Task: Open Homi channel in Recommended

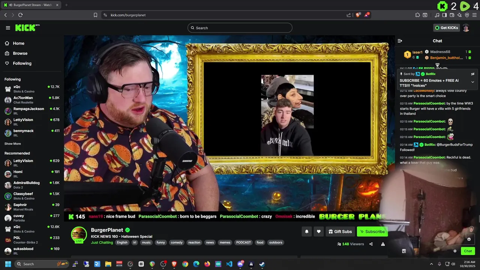Action: click(32, 174)
